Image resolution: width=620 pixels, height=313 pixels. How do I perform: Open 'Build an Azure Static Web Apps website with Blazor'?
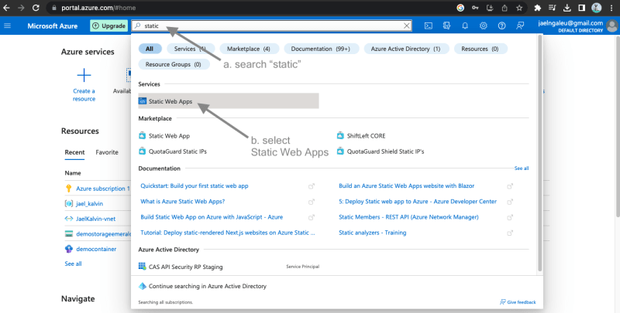(406, 186)
